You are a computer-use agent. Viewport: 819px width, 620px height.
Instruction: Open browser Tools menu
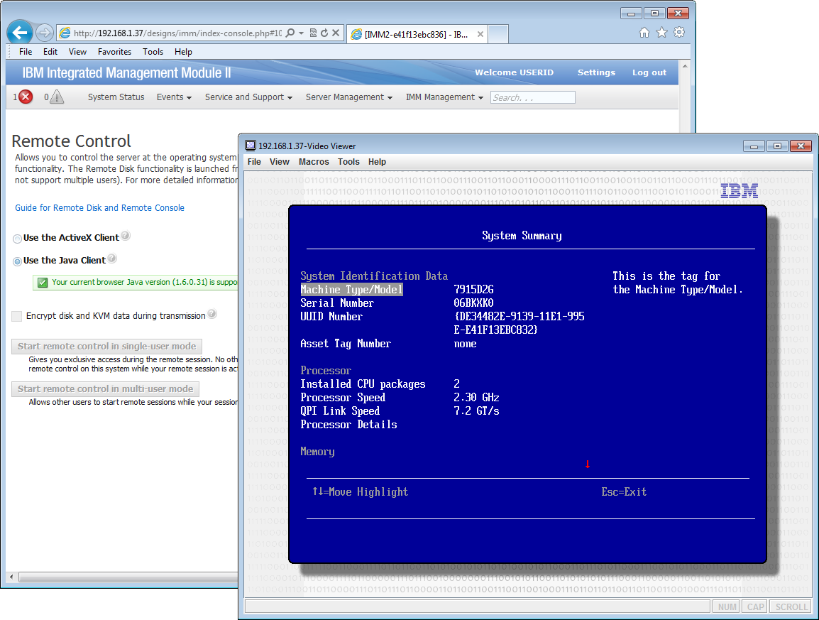[153, 52]
